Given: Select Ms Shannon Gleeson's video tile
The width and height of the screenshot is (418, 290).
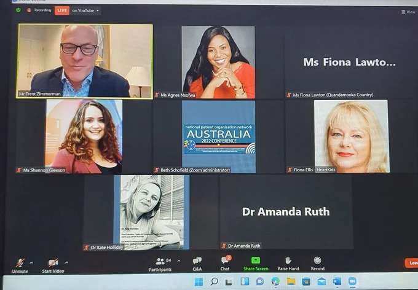Looking at the screenshot, I should (x=84, y=136).
